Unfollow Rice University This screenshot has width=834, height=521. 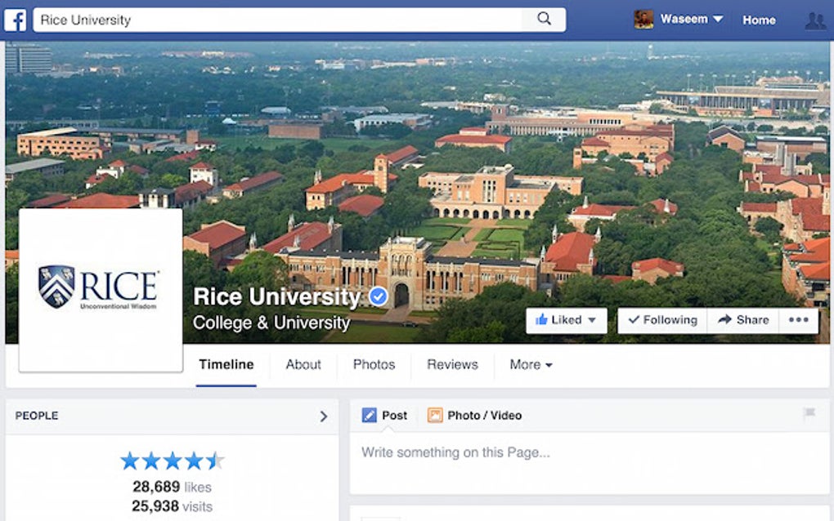[x=661, y=320]
